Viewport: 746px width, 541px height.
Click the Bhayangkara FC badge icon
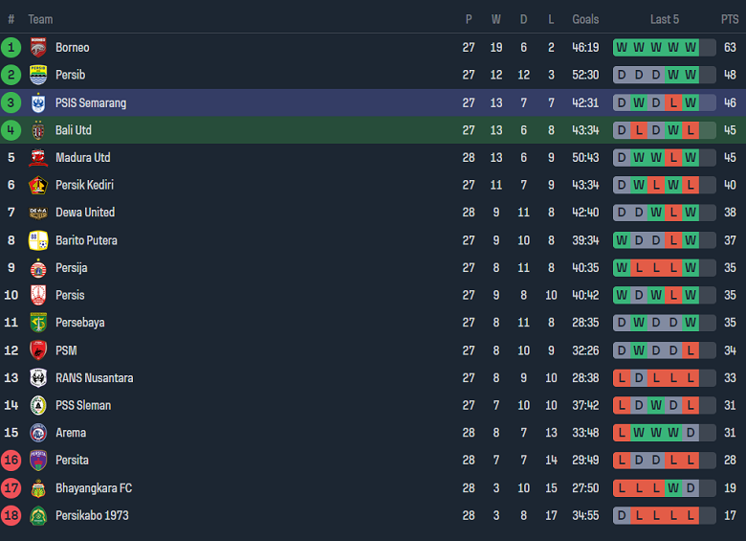(38, 488)
